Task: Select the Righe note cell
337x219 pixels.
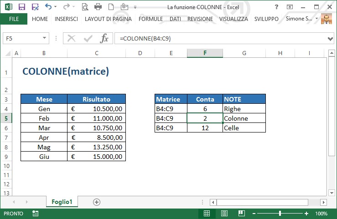Action: [x=244, y=109]
